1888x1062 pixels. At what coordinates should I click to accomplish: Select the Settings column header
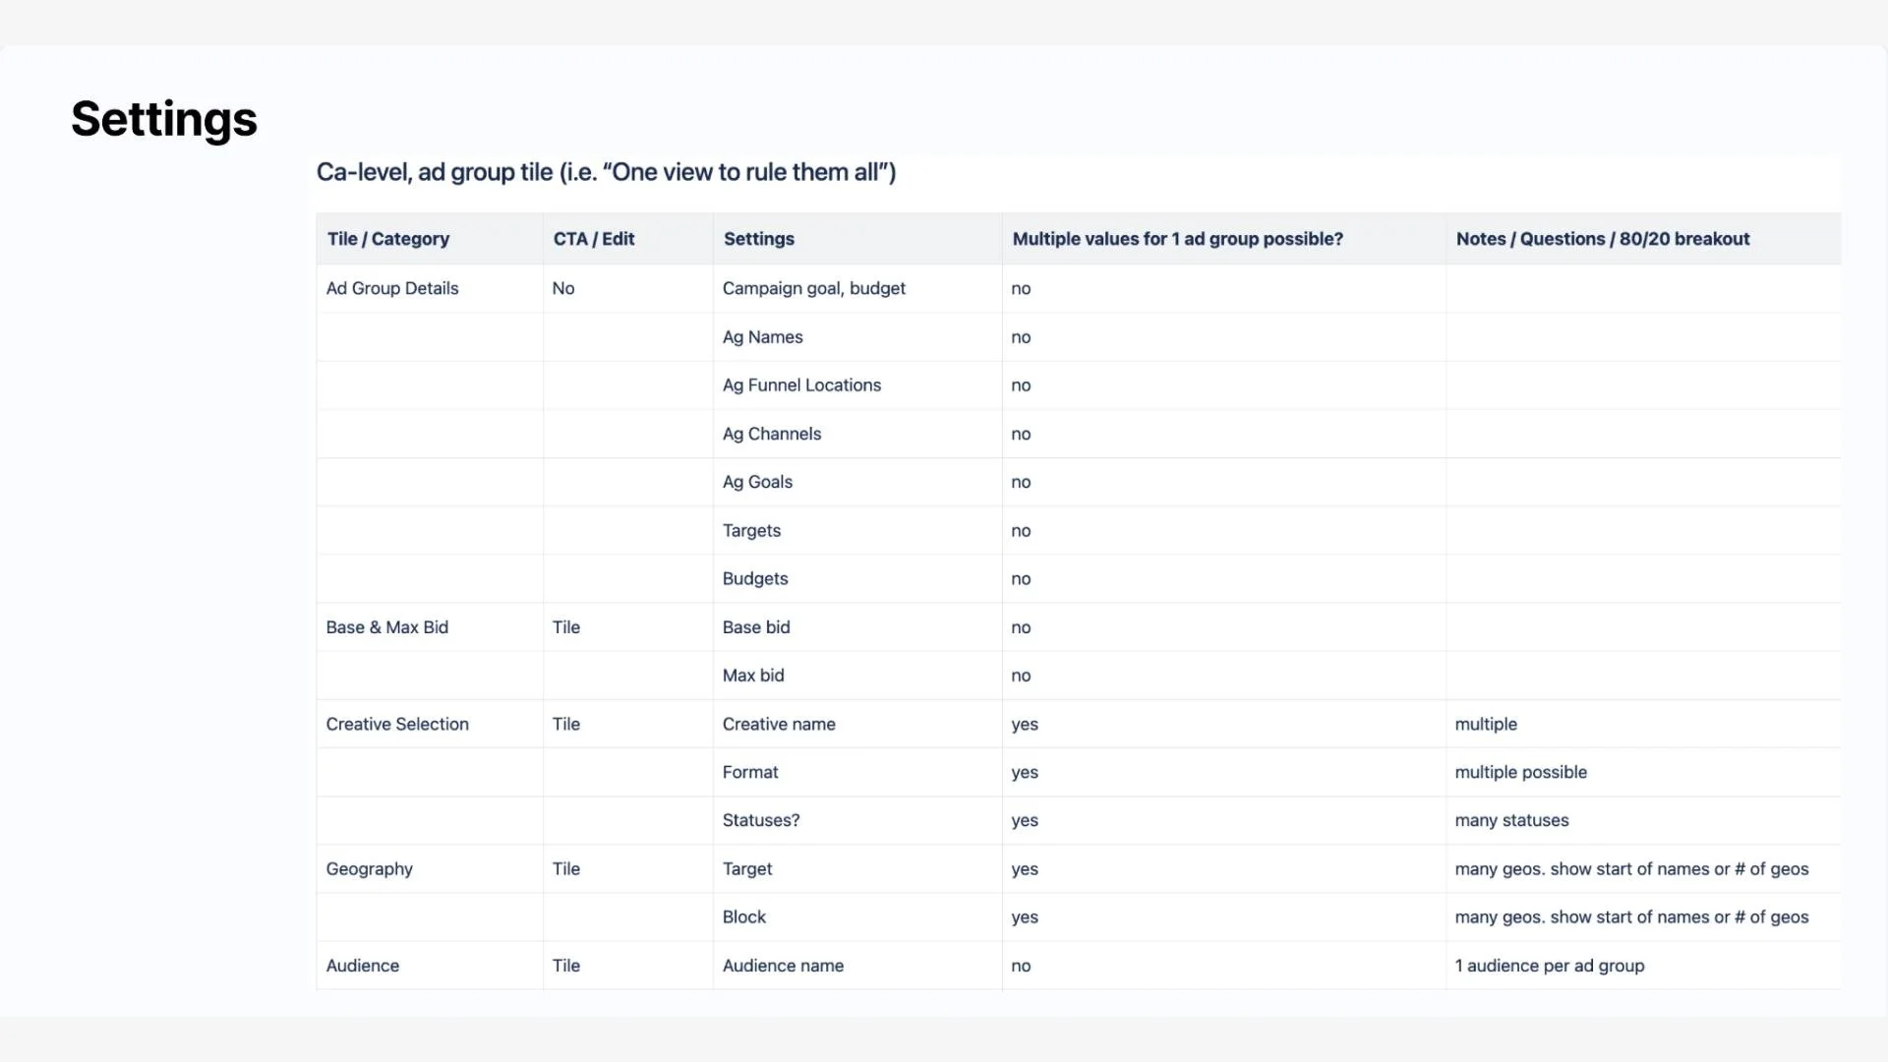pyautogui.click(x=759, y=239)
